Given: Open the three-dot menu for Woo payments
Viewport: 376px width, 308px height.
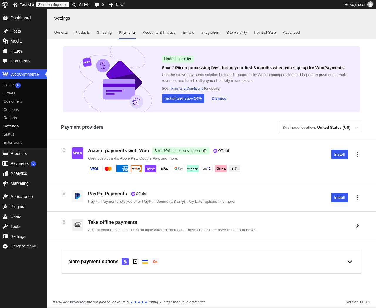Looking at the screenshot, I should (x=357, y=154).
